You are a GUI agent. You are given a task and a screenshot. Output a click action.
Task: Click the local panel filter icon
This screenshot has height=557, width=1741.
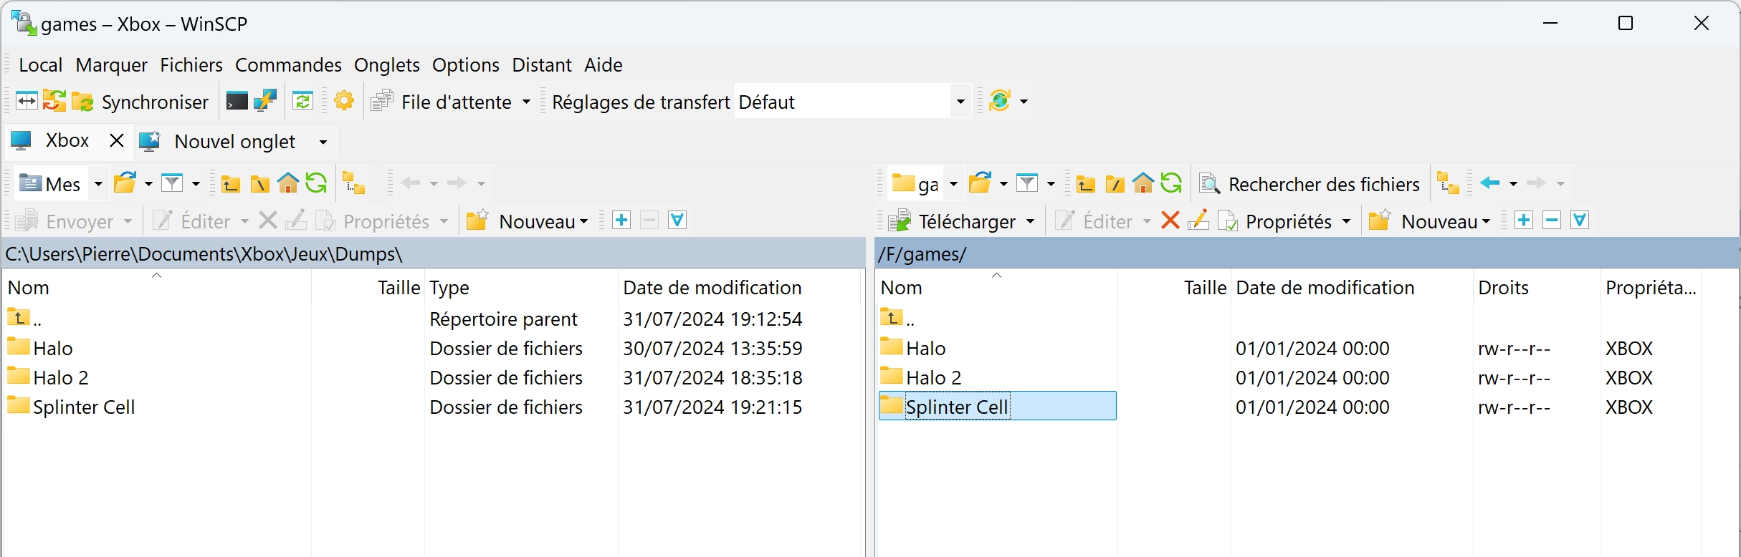click(172, 183)
